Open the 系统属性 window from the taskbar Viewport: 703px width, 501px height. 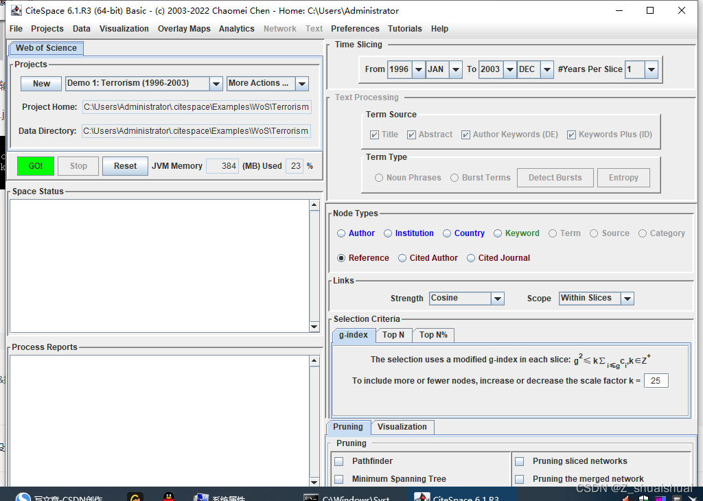click(x=221, y=497)
